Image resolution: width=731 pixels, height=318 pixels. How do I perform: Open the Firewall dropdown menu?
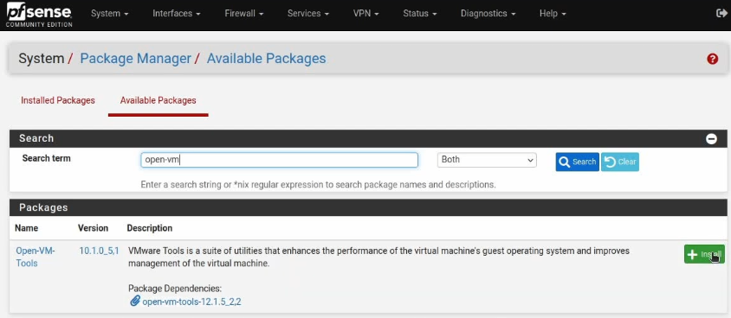(244, 14)
